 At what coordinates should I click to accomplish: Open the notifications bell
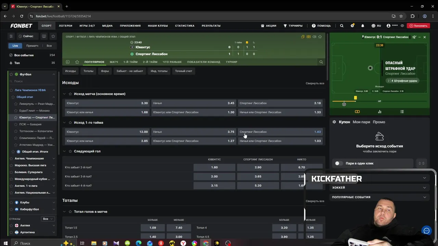coord(363,26)
